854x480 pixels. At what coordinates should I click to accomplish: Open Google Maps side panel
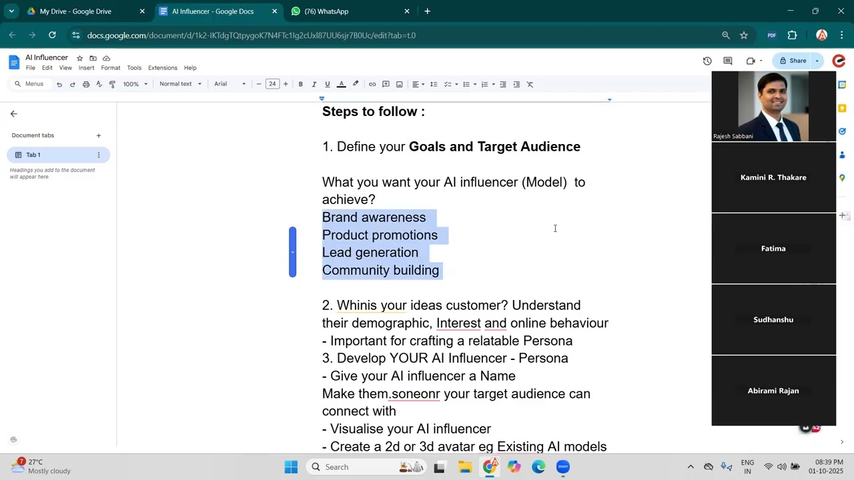843,178
